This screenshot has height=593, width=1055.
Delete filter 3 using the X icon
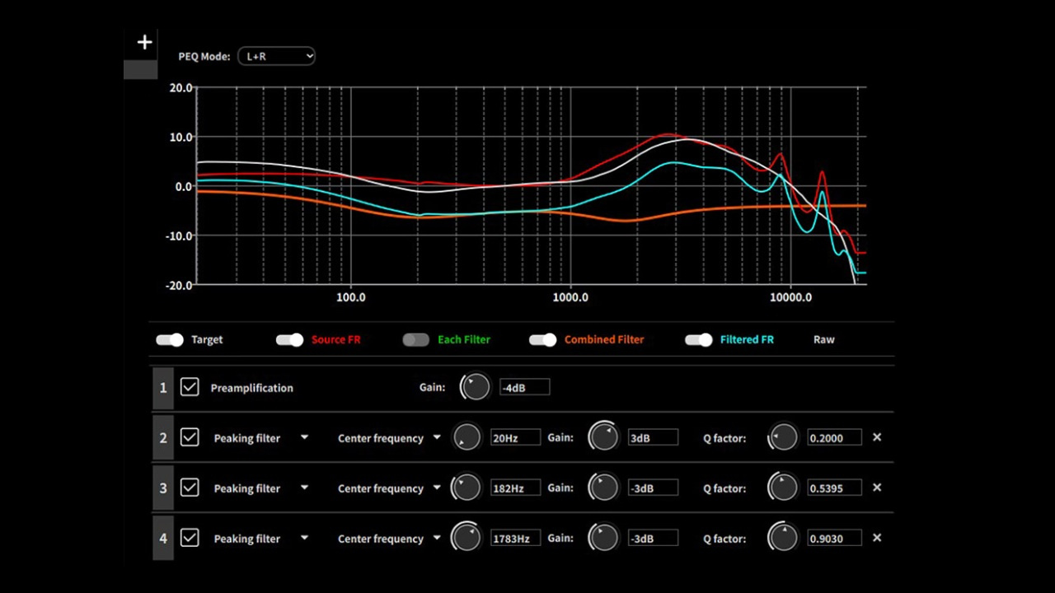877,488
